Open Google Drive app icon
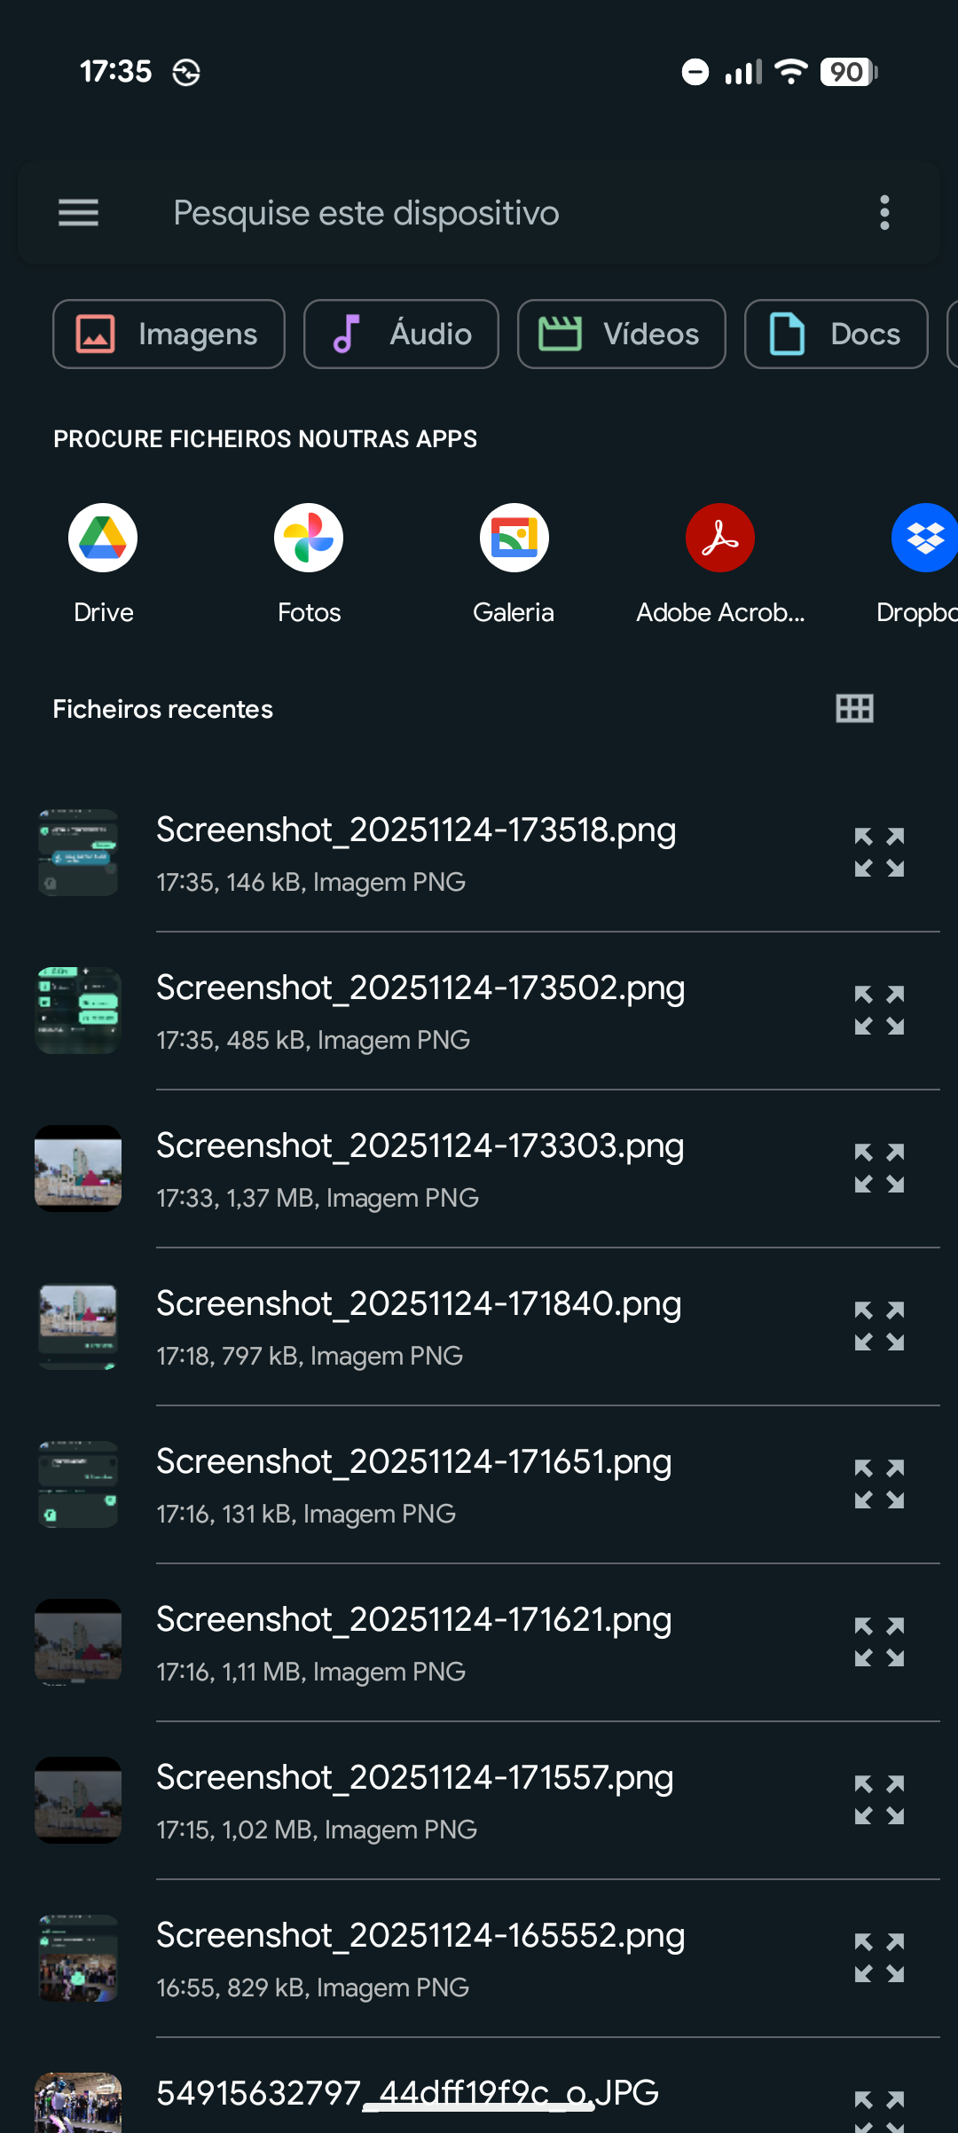This screenshot has width=958, height=2133. [103, 538]
